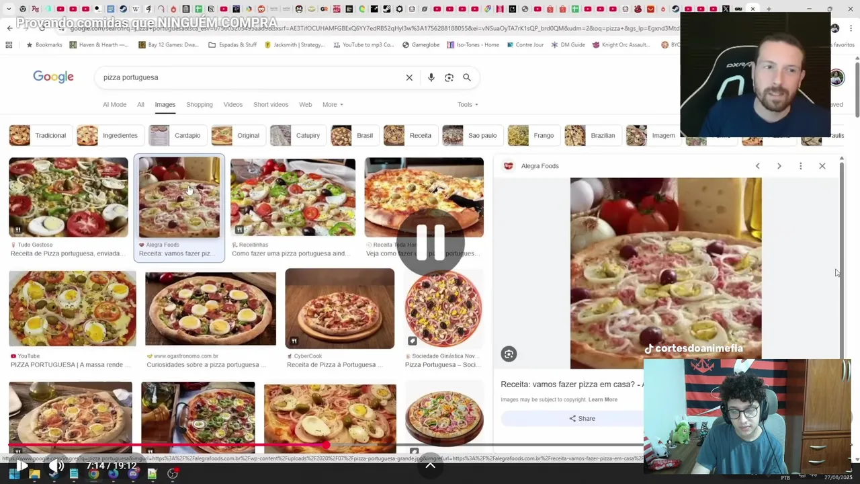
Task: Click the volume speaker icon in the video controls
Action: coord(57,465)
